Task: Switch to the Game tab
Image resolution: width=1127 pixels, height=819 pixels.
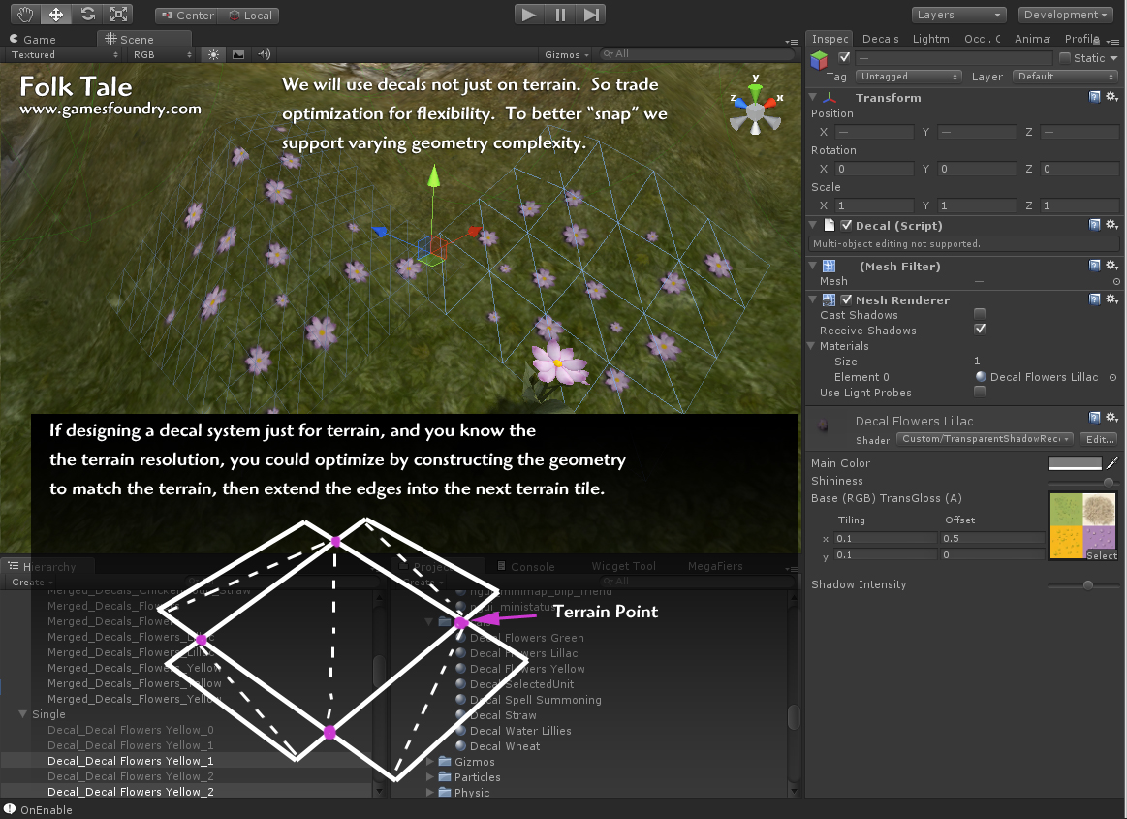Action: tap(32, 40)
